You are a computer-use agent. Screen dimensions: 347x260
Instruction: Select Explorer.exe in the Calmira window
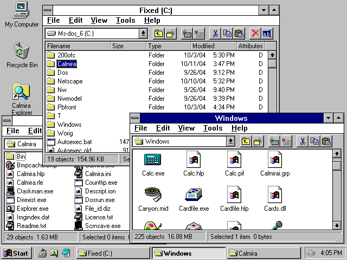click(x=28, y=209)
